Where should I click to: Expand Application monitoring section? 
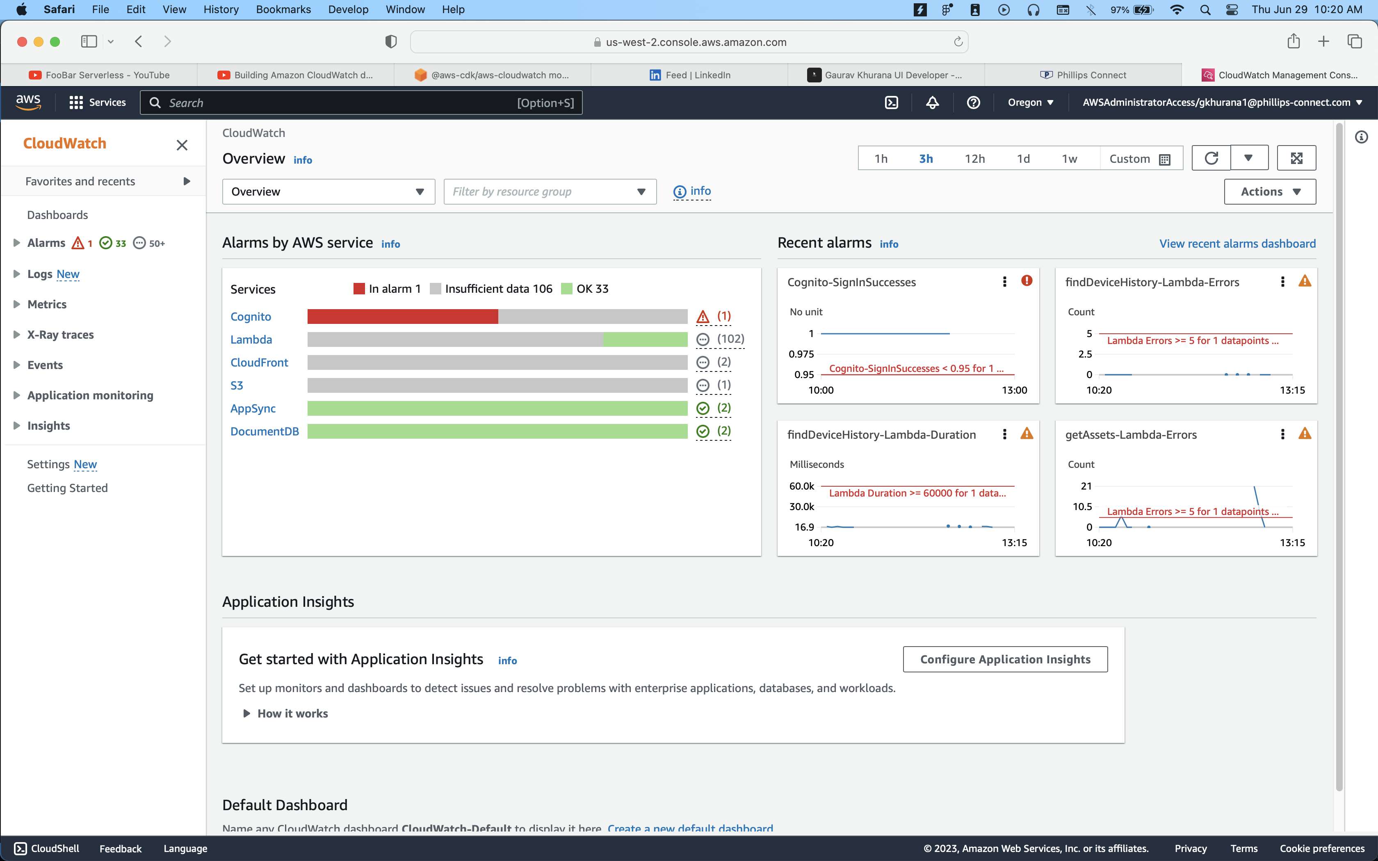tap(16, 395)
